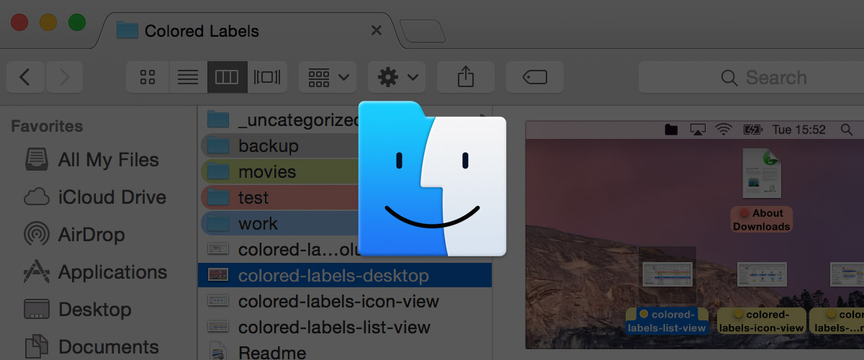The image size is (864, 360).
Task: Select the Readme file
Action: click(x=345, y=352)
